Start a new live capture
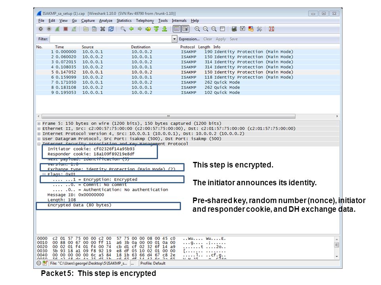 [x=57, y=29]
